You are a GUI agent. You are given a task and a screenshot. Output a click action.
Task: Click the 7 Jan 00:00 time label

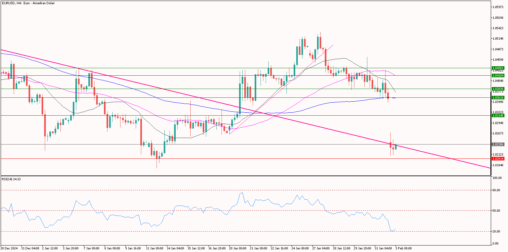click(92, 248)
